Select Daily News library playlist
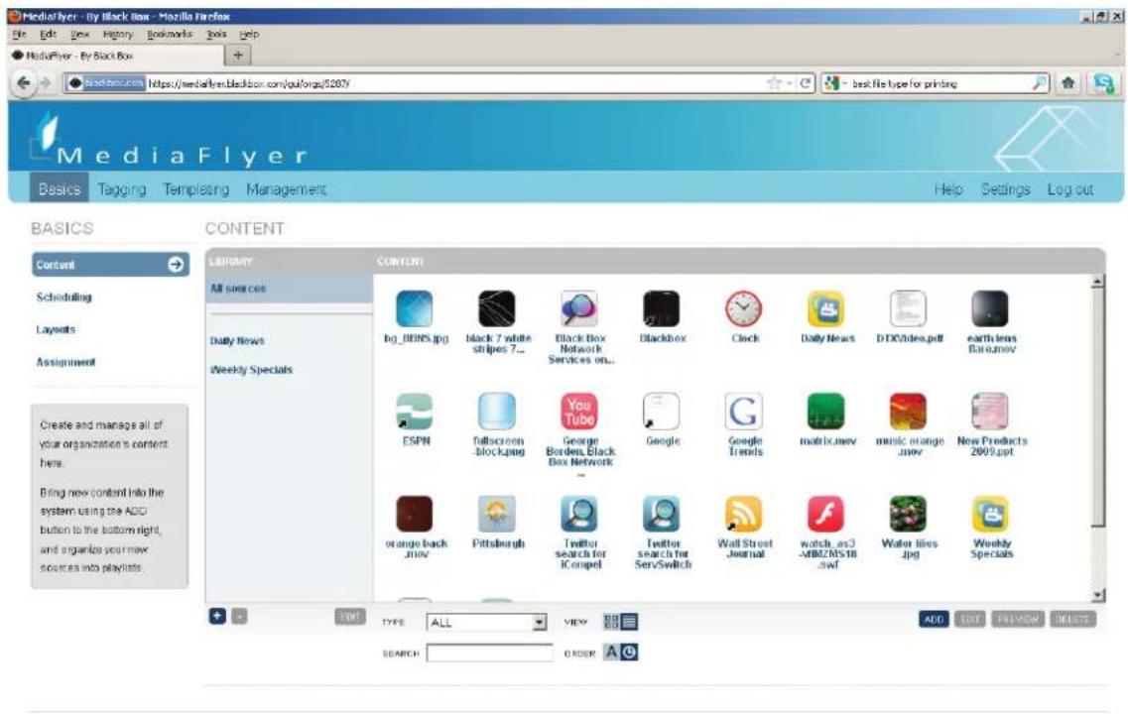The image size is (1128, 714). (x=237, y=341)
